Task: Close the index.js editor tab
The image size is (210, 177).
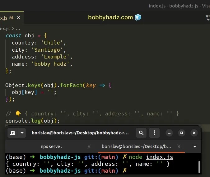Action: (x=18, y=17)
